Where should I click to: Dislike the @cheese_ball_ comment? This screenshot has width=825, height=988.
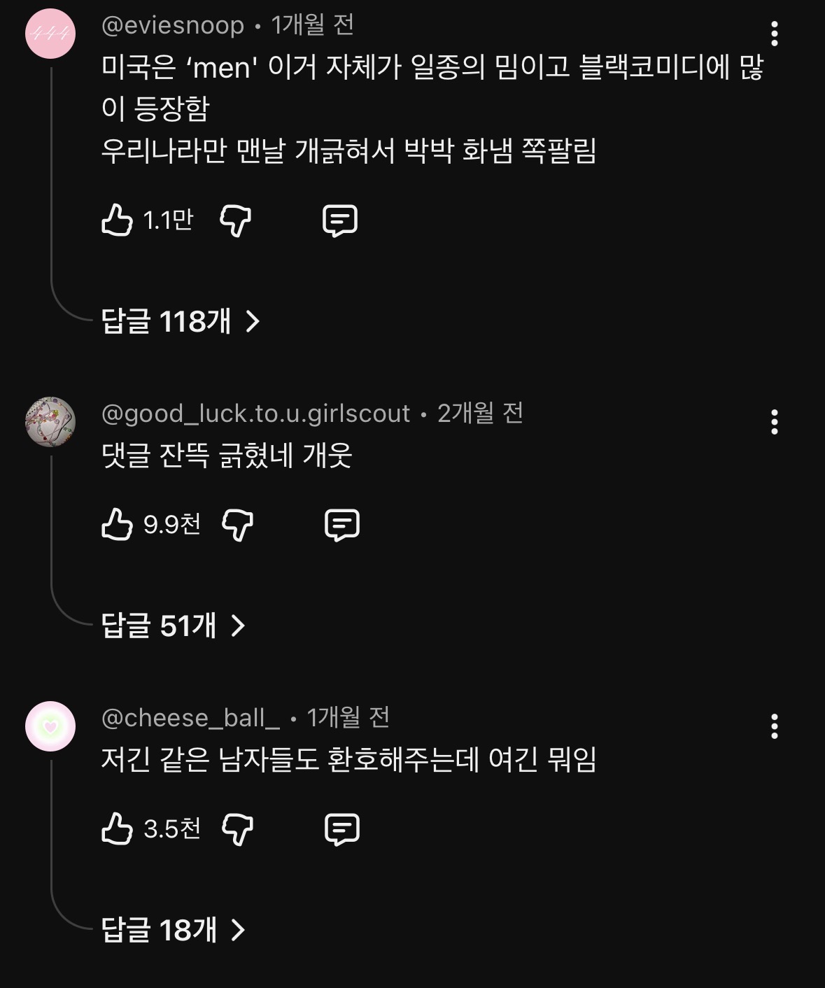tap(237, 829)
